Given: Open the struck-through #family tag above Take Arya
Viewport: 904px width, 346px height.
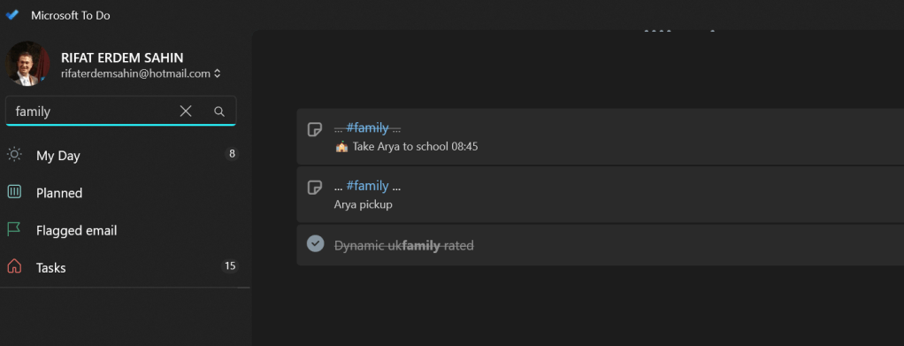Looking at the screenshot, I should [x=367, y=127].
